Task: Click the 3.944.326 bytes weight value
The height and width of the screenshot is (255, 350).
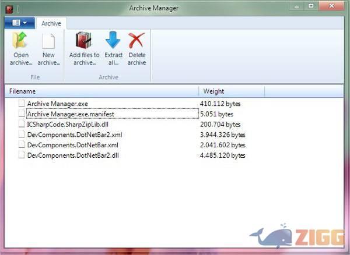Action: tap(223, 134)
